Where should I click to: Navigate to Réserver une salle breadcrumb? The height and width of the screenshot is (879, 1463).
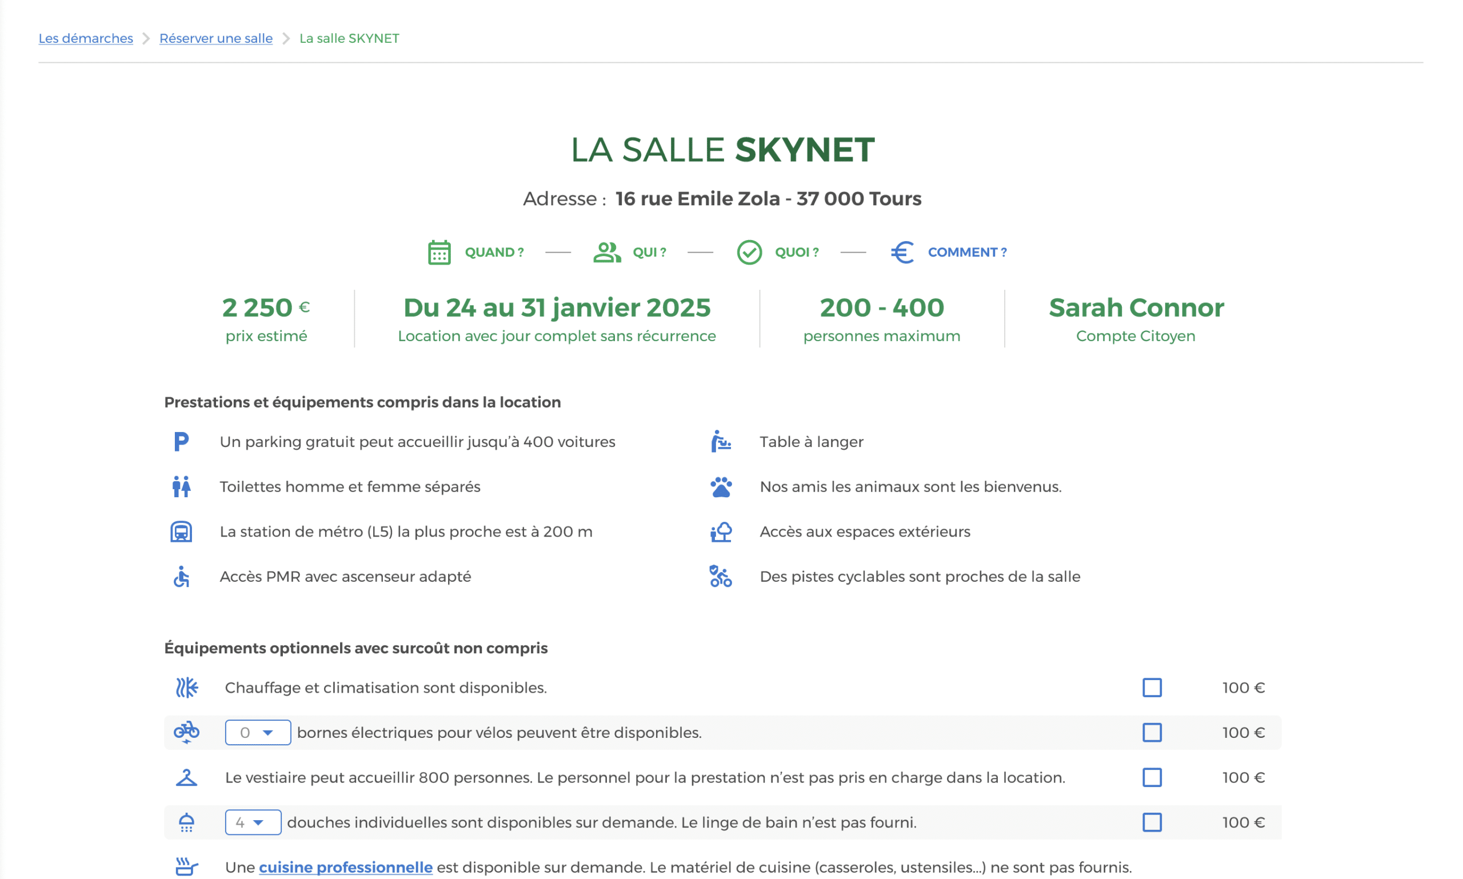point(215,38)
